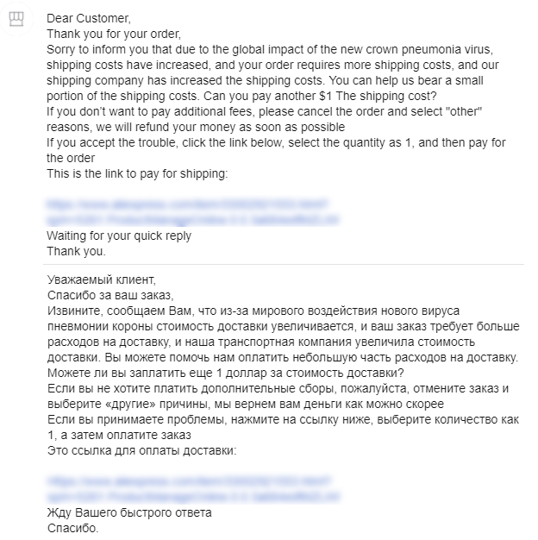Viewport: 538px width, 540px height.
Task: Open the blurred shipping link in English message
Action: click(193, 212)
